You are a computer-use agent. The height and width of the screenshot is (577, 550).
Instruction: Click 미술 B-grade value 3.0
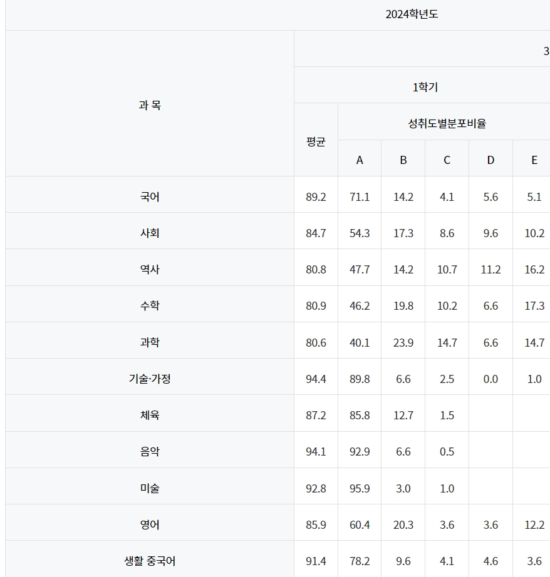click(403, 489)
